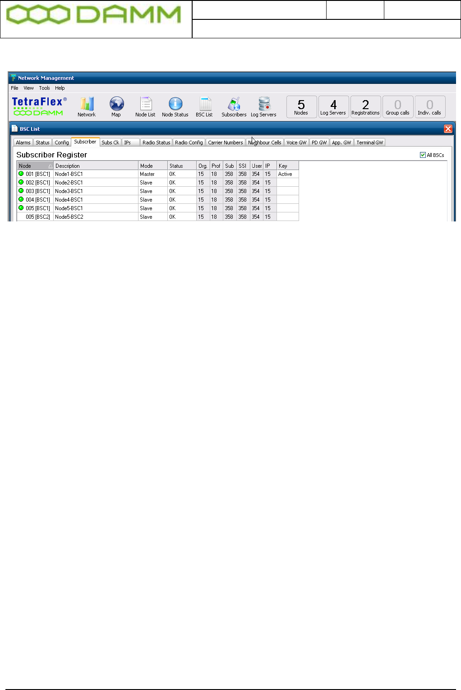Select the 002 [BSC1] node row
The image size is (461, 690).
tap(158, 183)
